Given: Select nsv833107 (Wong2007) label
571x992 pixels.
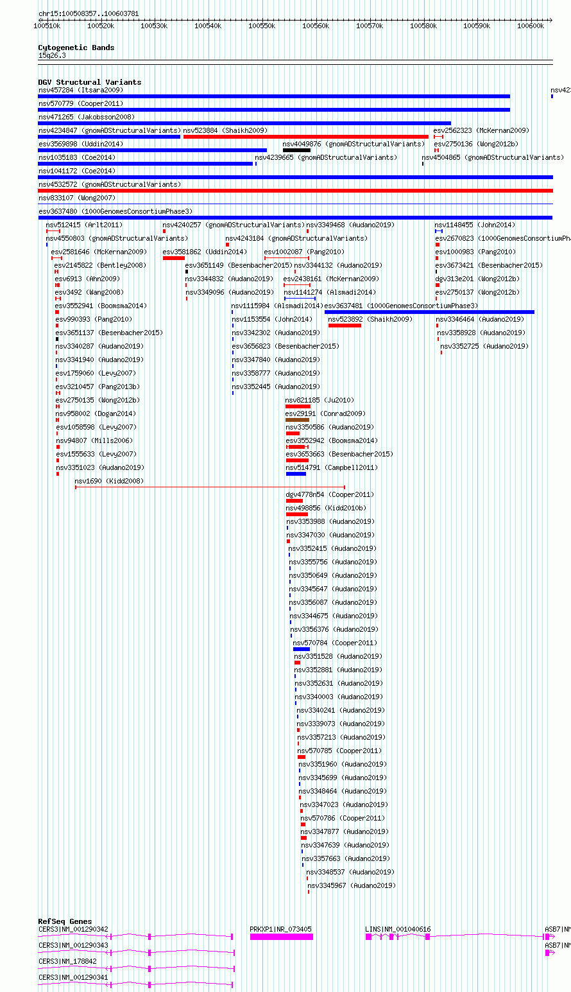Looking at the screenshot, I should [x=77, y=198].
